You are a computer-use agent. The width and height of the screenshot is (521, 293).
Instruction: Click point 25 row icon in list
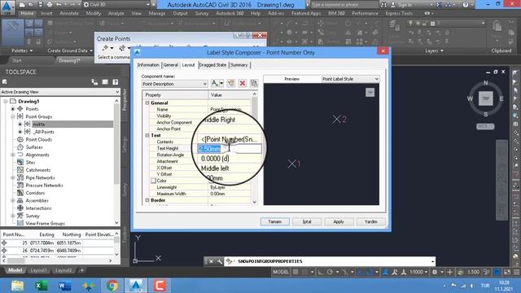(x=4, y=243)
